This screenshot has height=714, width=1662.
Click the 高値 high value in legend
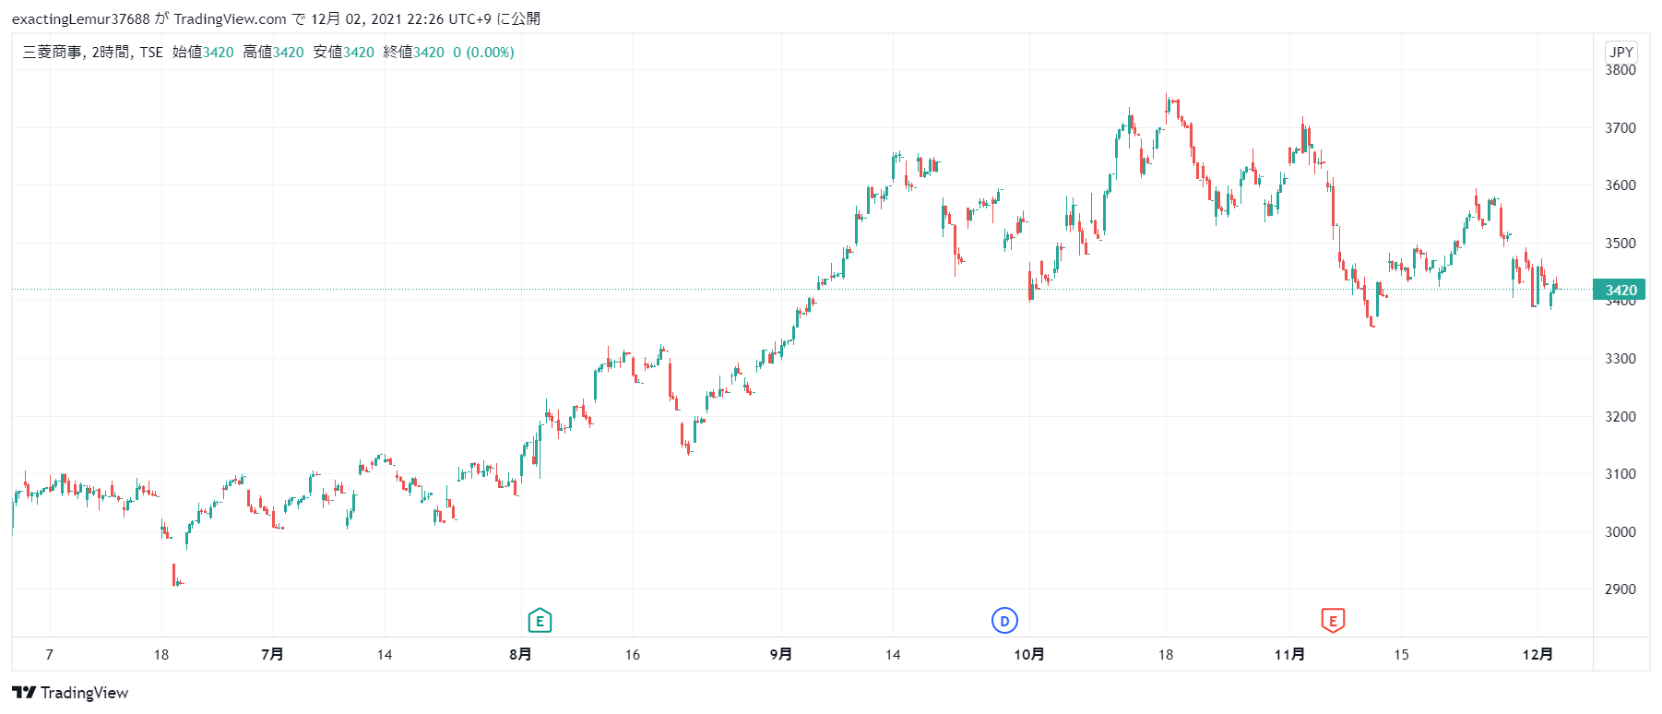click(x=289, y=53)
